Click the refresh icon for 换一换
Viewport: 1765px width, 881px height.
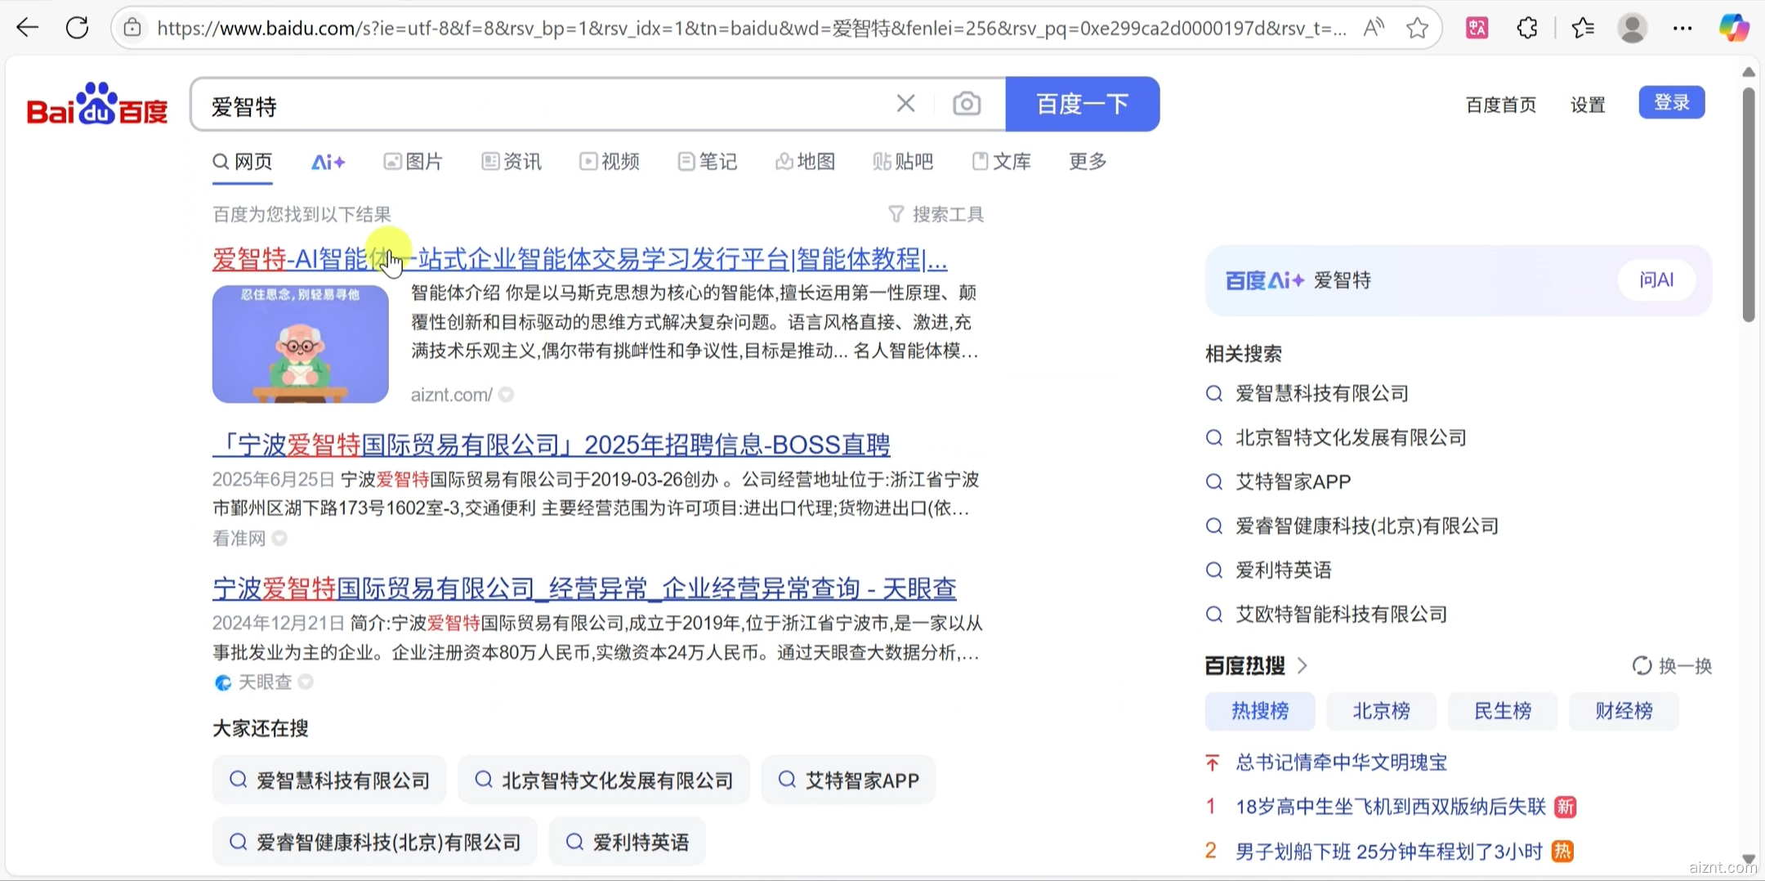coord(1642,666)
